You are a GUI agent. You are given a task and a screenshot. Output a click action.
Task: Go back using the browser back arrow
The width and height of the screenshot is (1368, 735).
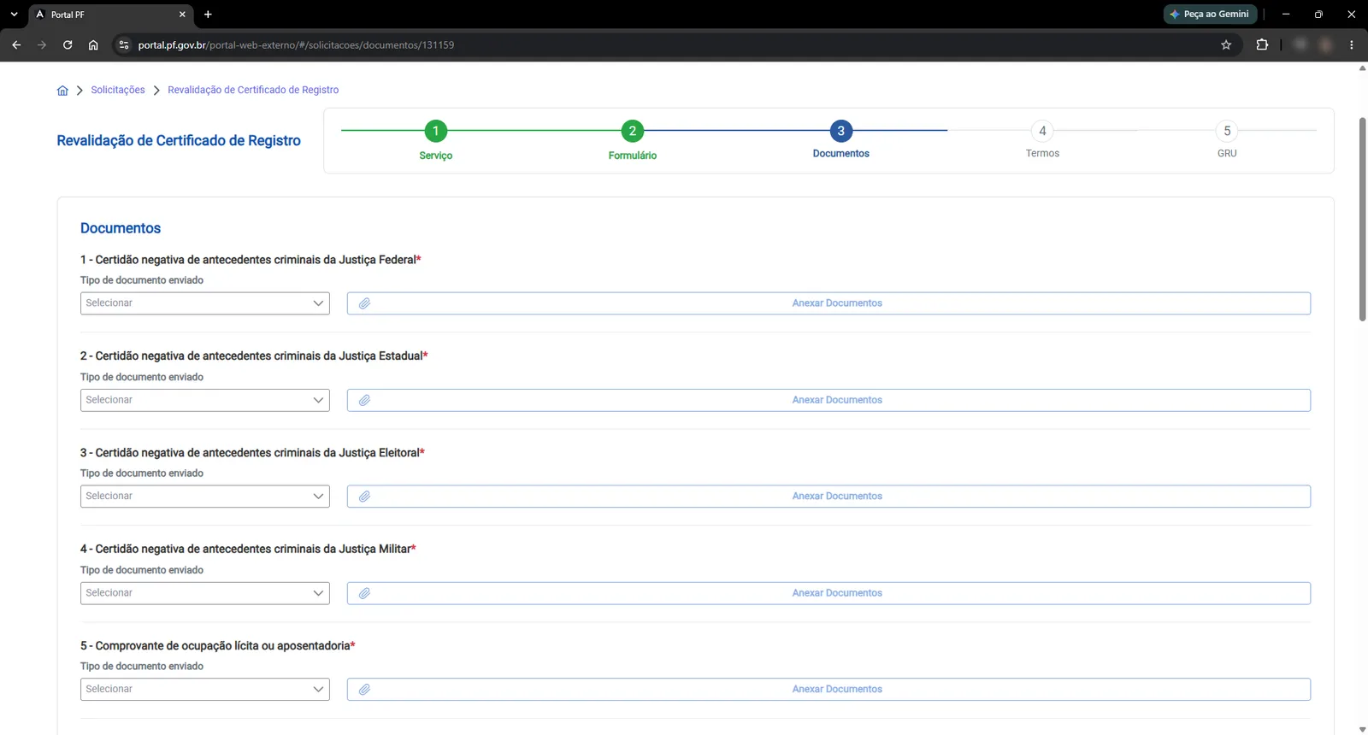(x=16, y=45)
